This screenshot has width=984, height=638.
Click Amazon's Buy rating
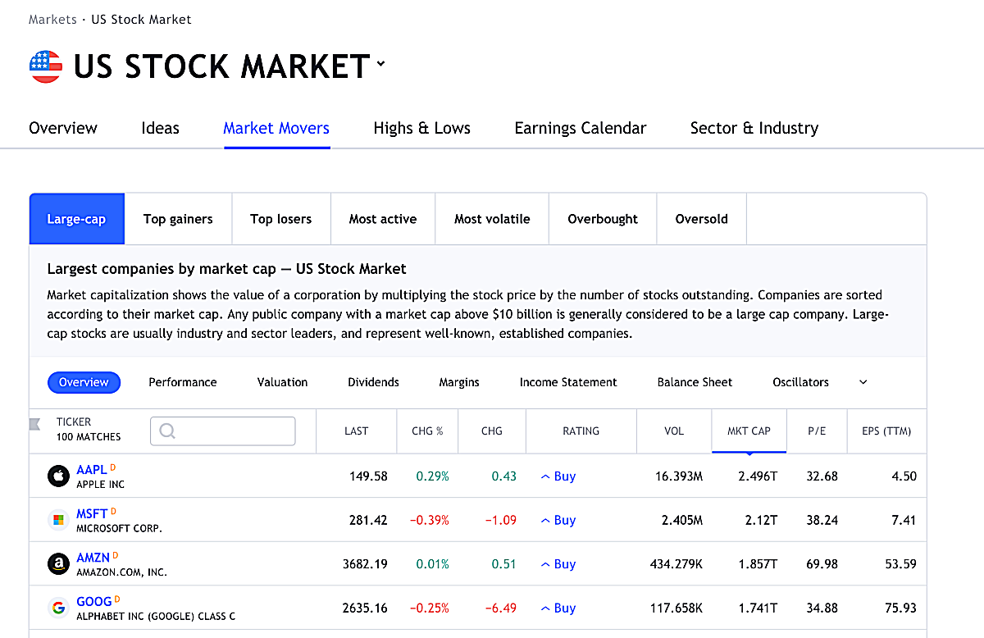click(x=558, y=564)
